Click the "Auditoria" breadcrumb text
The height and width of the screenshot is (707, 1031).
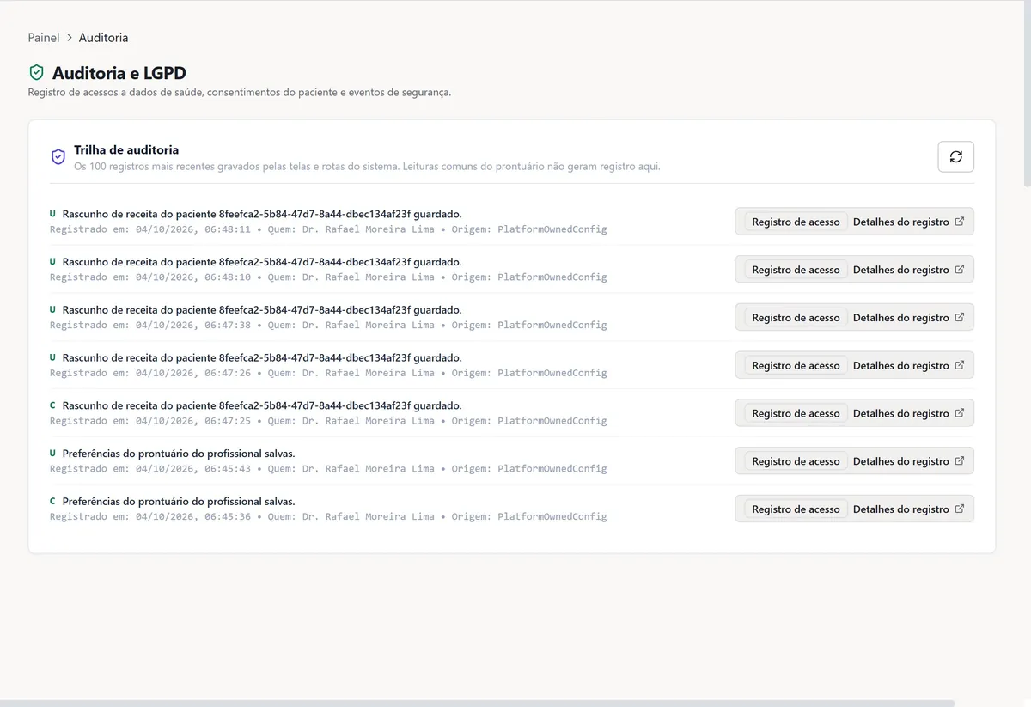103,38
